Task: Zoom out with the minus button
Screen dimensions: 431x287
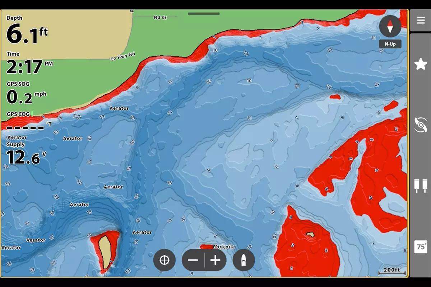Action: [x=193, y=260]
